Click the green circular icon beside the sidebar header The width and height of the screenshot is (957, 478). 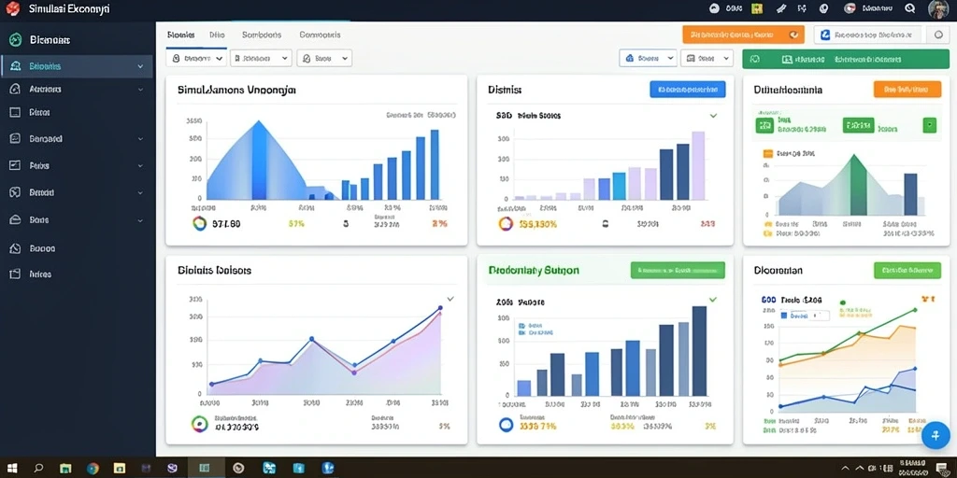pos(15,39)
